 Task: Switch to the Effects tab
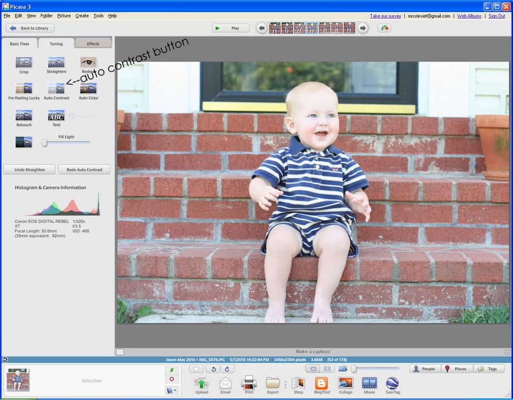point(93,43)
